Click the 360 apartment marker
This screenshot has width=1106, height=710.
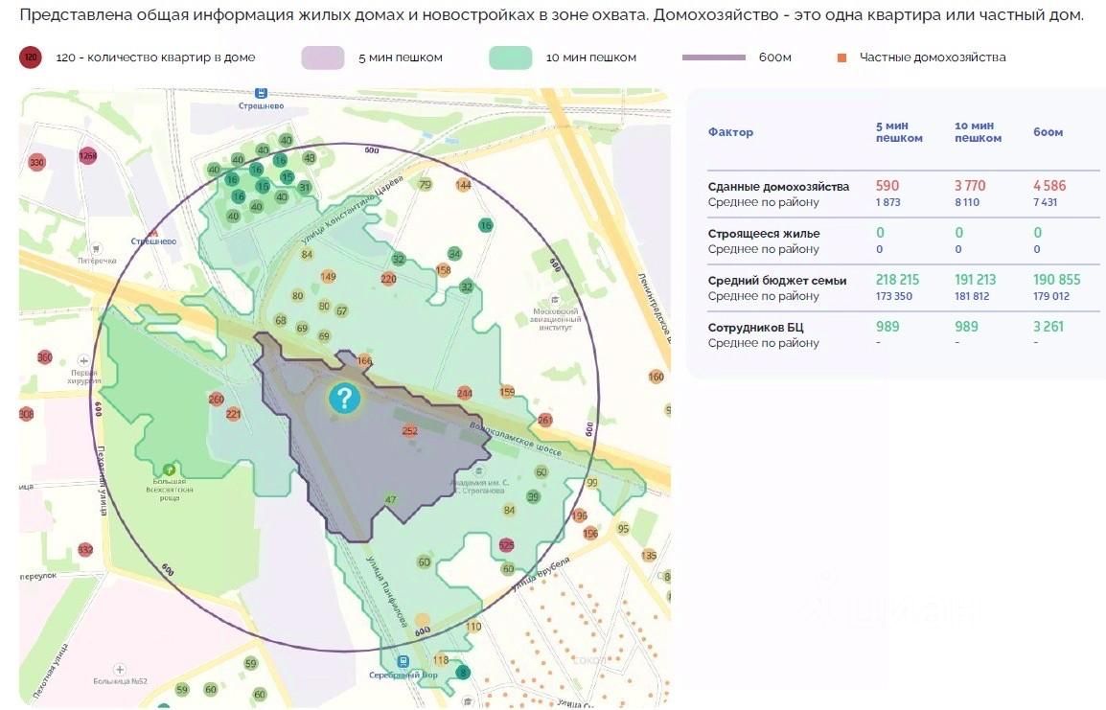tap(44, 357)
